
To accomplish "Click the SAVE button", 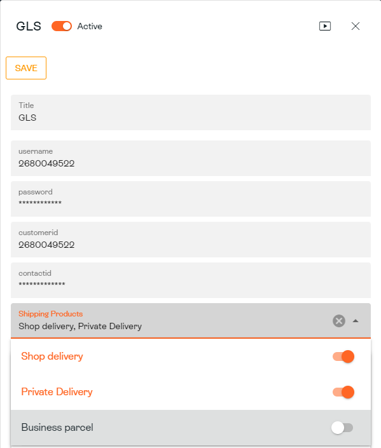I will [26, 68].
